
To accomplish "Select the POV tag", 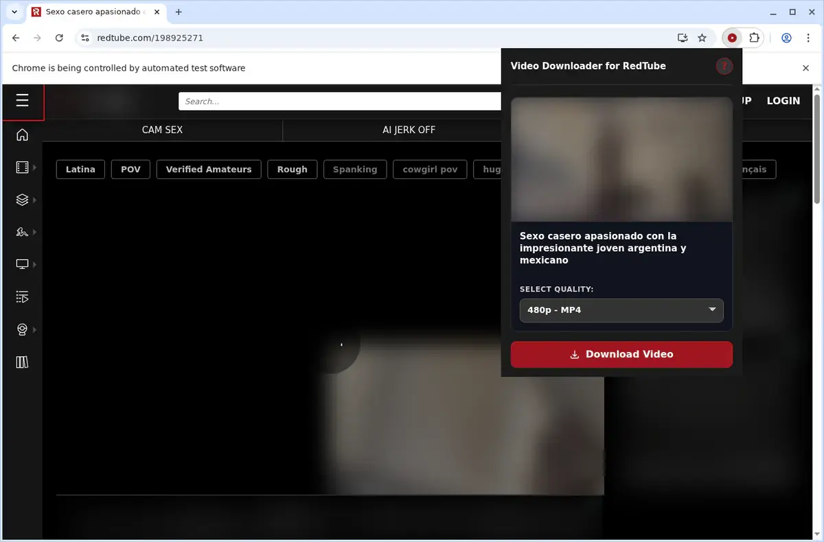I will pyautogui.click(x=130, y=169).
